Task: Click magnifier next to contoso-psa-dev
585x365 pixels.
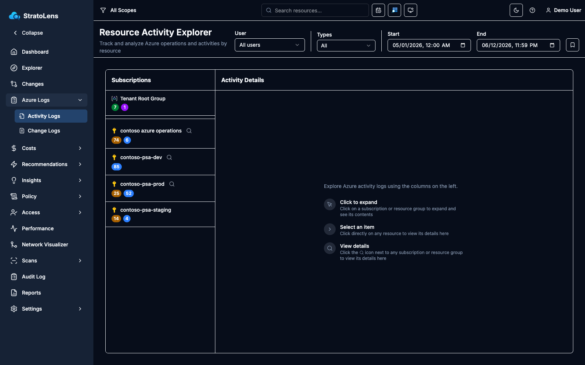Action: pyautogui.click(x=169, y=157)
